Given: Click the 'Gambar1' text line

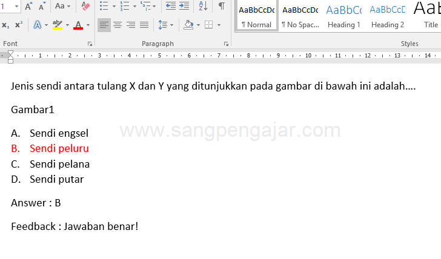Looking at the screenshot, I should 32,110.
